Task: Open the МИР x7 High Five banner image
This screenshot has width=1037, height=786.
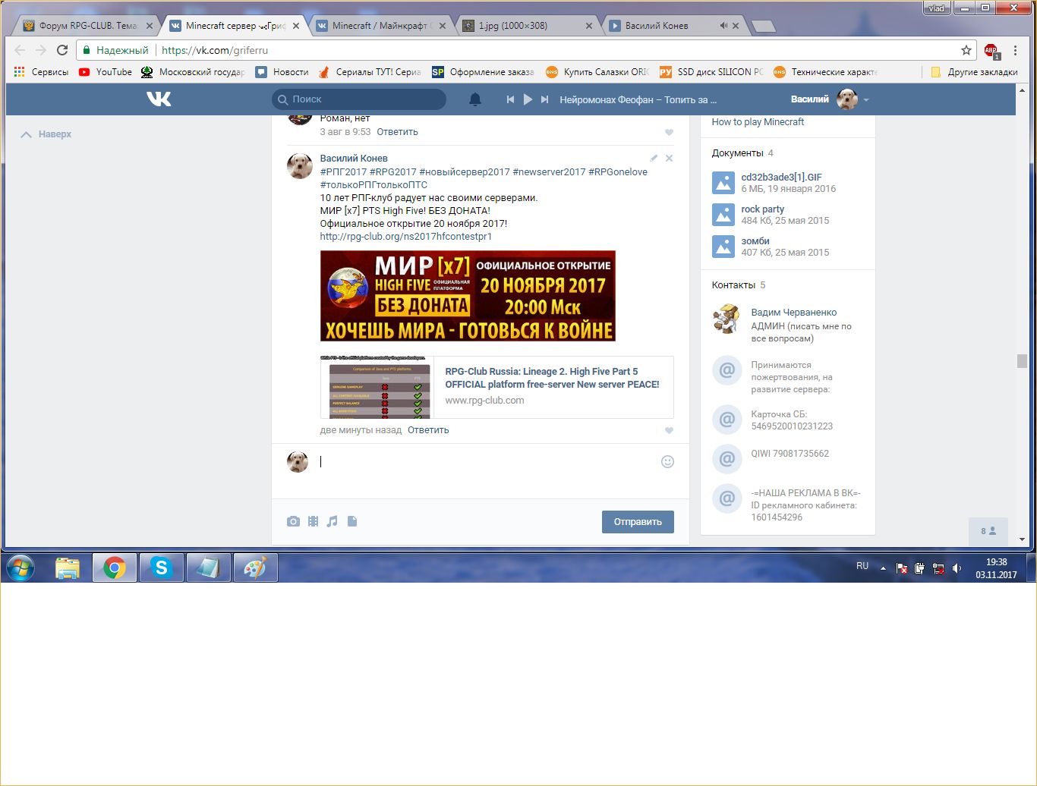Action: 468,296
